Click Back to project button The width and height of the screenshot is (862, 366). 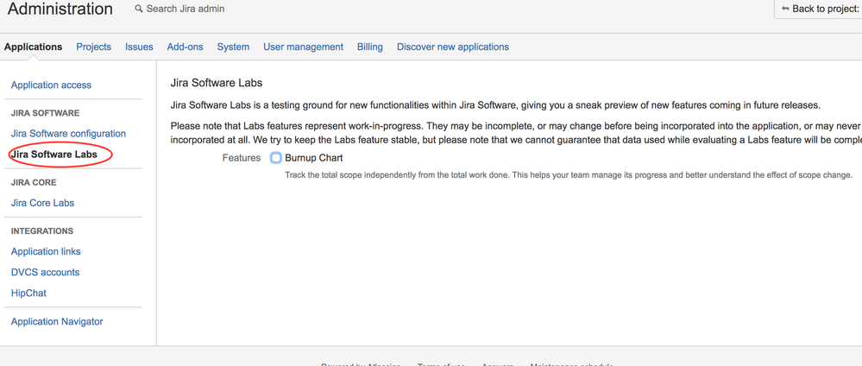818,9
